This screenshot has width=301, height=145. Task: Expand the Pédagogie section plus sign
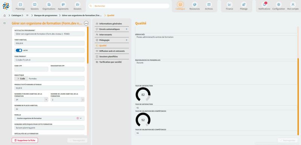point(126,40)
